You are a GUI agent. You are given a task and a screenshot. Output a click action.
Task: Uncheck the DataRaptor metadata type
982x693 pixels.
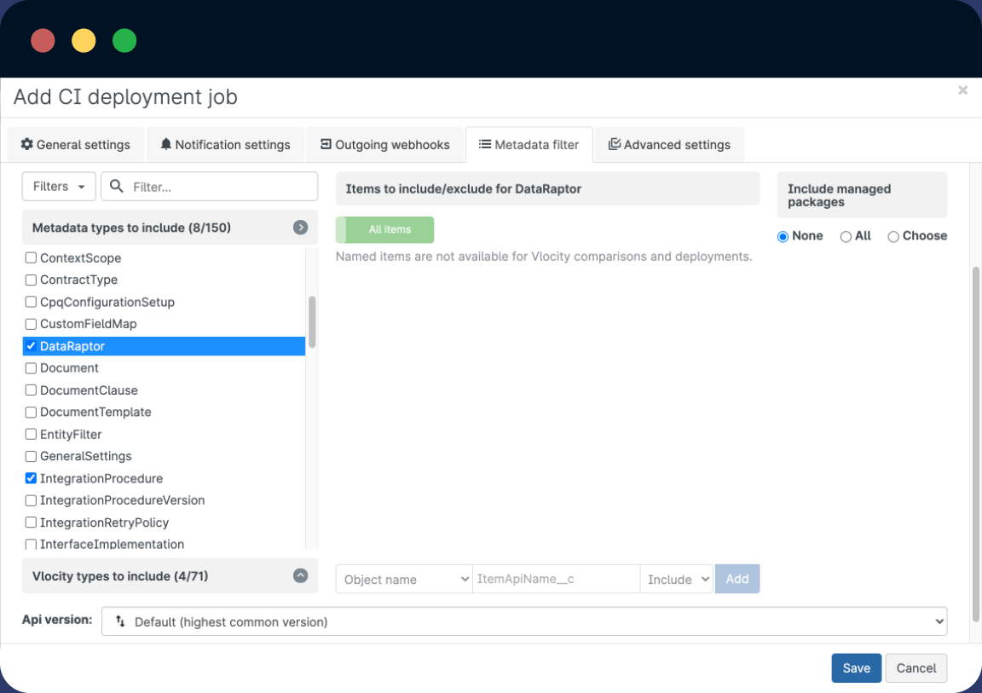[x=31, y=346]
